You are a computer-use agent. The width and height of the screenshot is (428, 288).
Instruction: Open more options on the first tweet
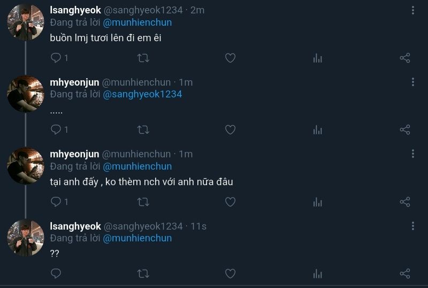click(413, 10)
